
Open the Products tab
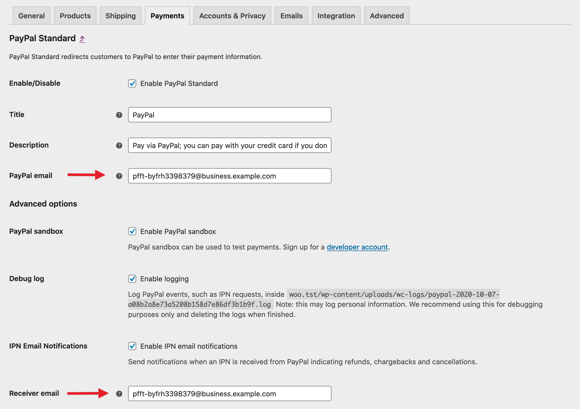click(x=75, y=16)
